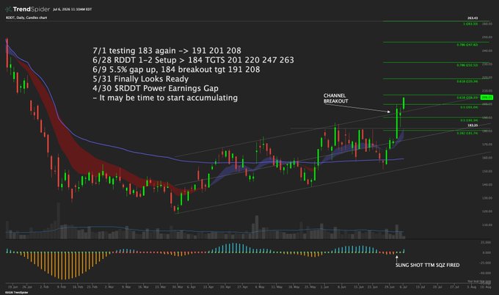This screenshot has height=295, width=499.
Task: Click the '30 Mar' date axis label
Action: tap(178, 287)
